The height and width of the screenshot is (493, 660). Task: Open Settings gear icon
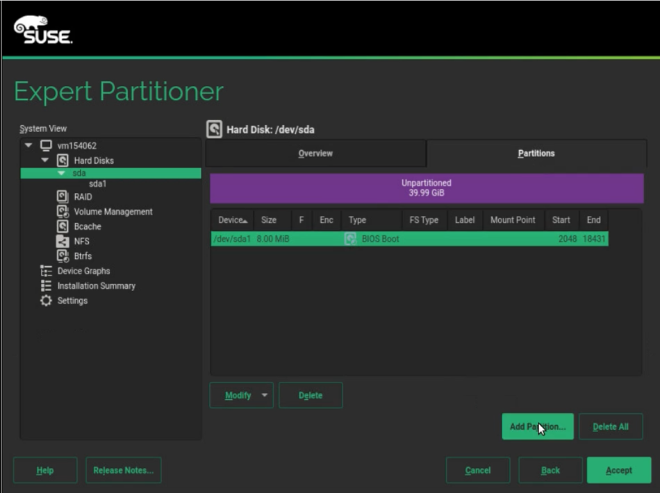click(46, 301)
